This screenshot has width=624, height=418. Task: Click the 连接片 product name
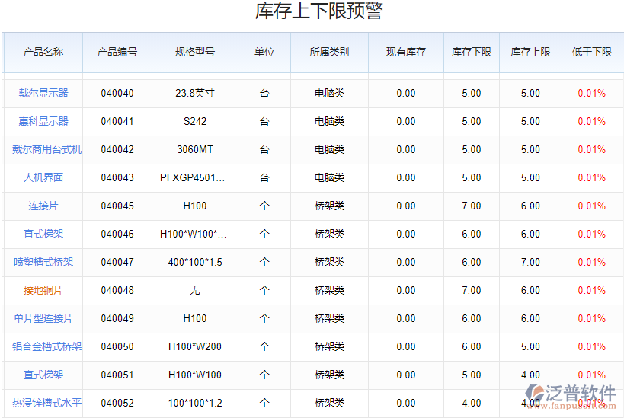click(x=43, y=206)
